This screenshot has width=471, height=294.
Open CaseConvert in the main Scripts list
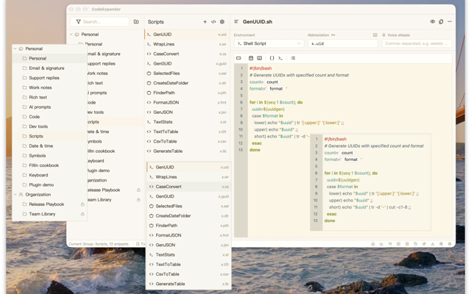pyautogui.click(x=187, y=54)
